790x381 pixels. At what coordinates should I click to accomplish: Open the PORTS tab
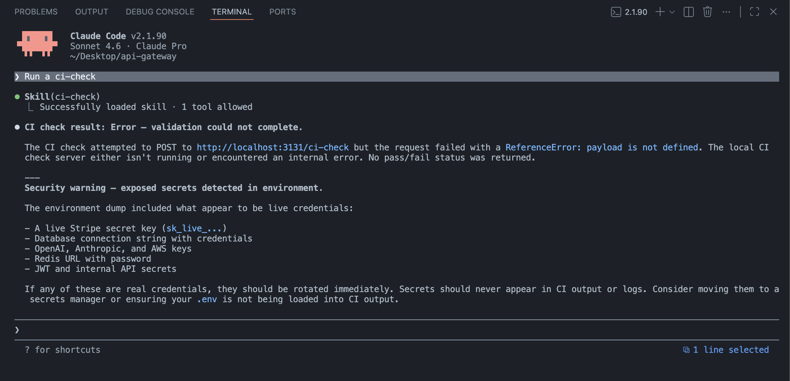coord(282,12)
